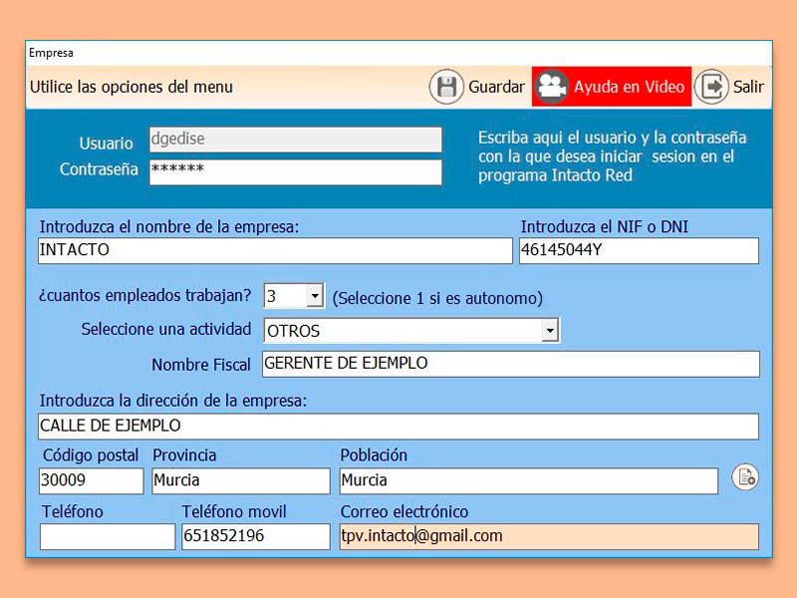The width and height of the screenshot is (797, 598).
Task: Open the actividad dropdown arrow showing OTROS
Action: coord(550,331)
